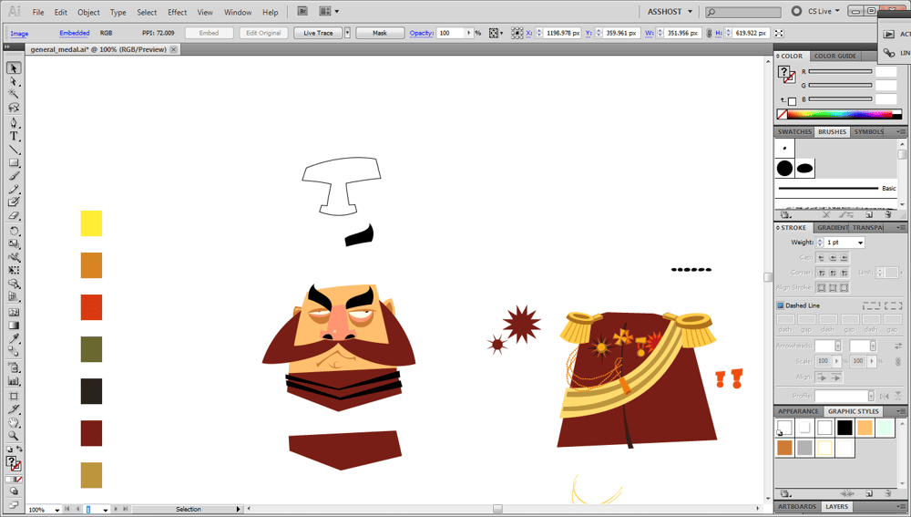Click the transform reference point icon
This screenshot has height=517, width=911.
[x=517, y=33]
